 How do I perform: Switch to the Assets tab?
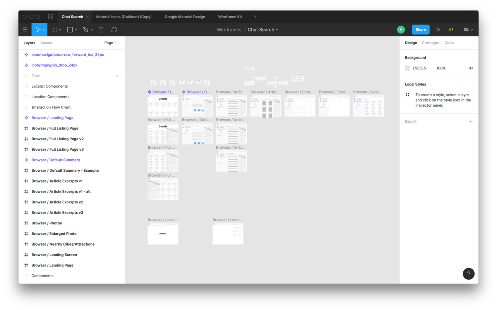click(x=46, y=43)
